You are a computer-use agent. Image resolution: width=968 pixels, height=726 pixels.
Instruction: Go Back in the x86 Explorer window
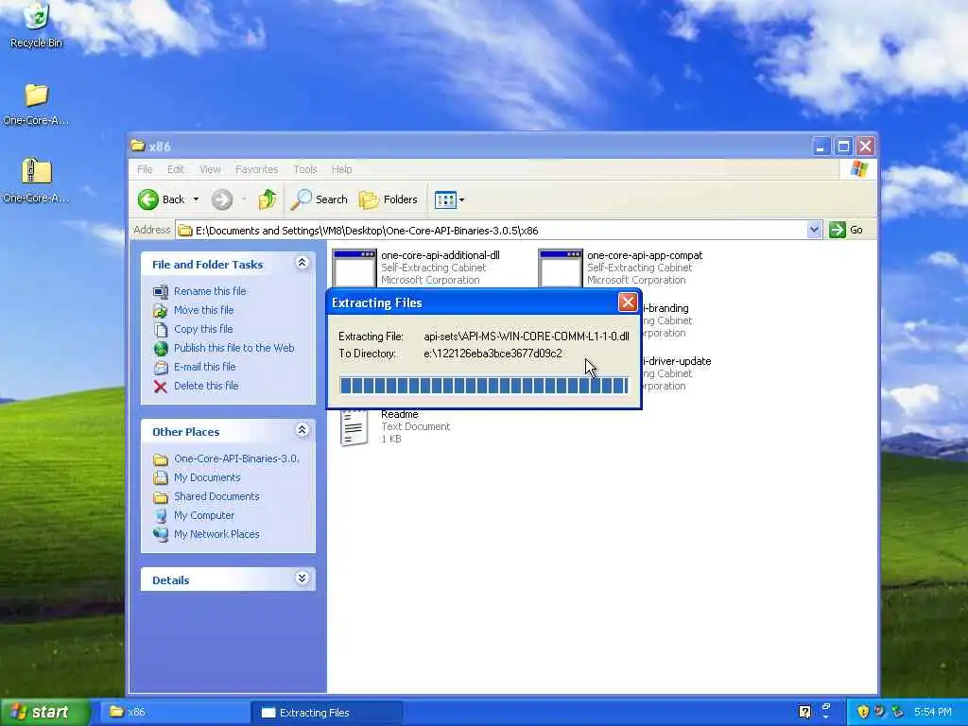coord(161,199)
